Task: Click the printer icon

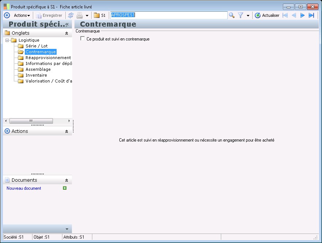Action: point(80,15)
